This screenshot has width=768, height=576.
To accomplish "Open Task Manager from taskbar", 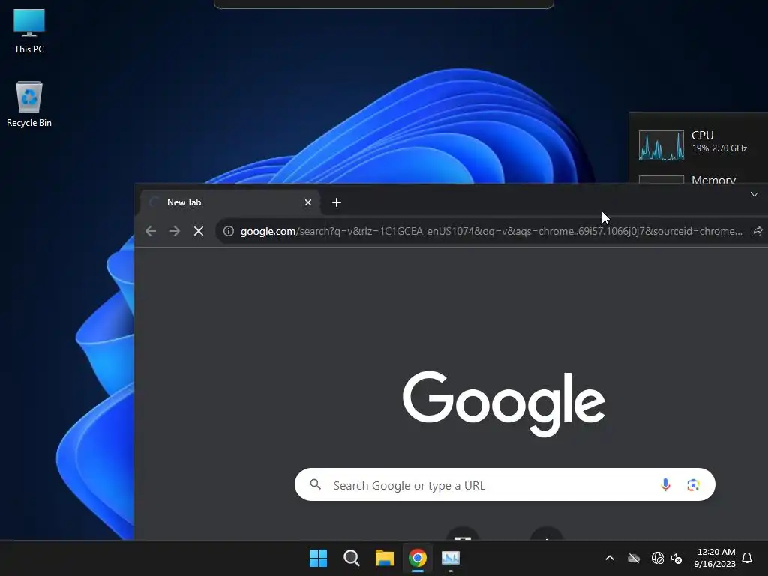I will [451, 558].
